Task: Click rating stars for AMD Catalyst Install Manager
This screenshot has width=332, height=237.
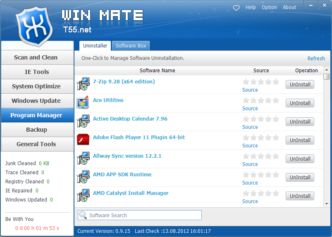Action: [x=260, y=193]
